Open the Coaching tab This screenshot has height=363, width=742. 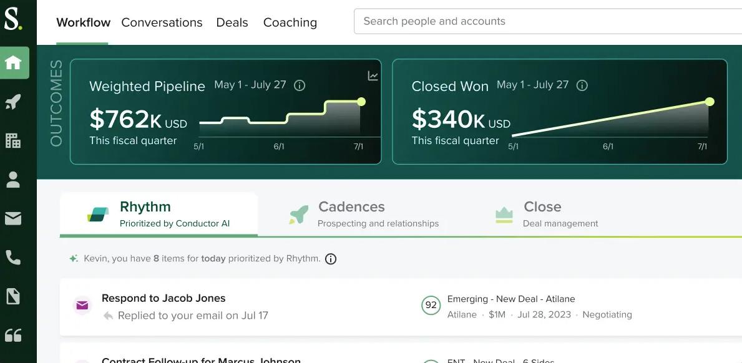coord(290,22)
